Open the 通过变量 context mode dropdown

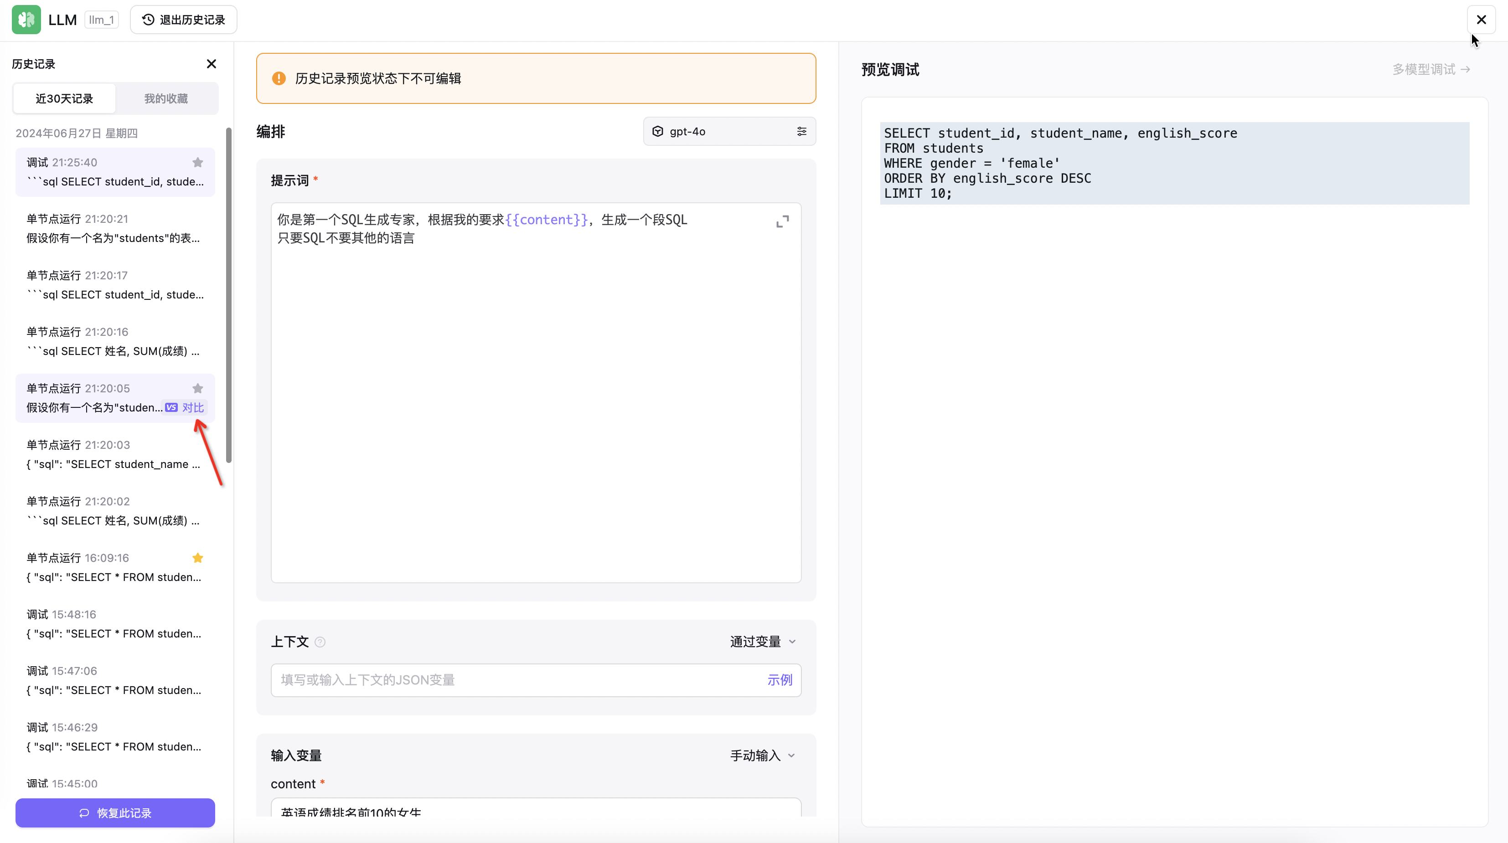[x=763, y=642]
